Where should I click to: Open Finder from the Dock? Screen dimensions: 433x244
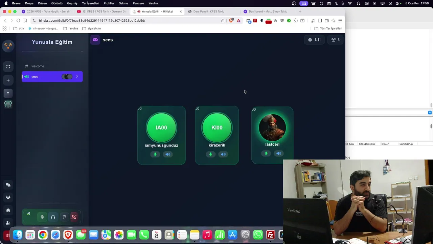[18, 235]
